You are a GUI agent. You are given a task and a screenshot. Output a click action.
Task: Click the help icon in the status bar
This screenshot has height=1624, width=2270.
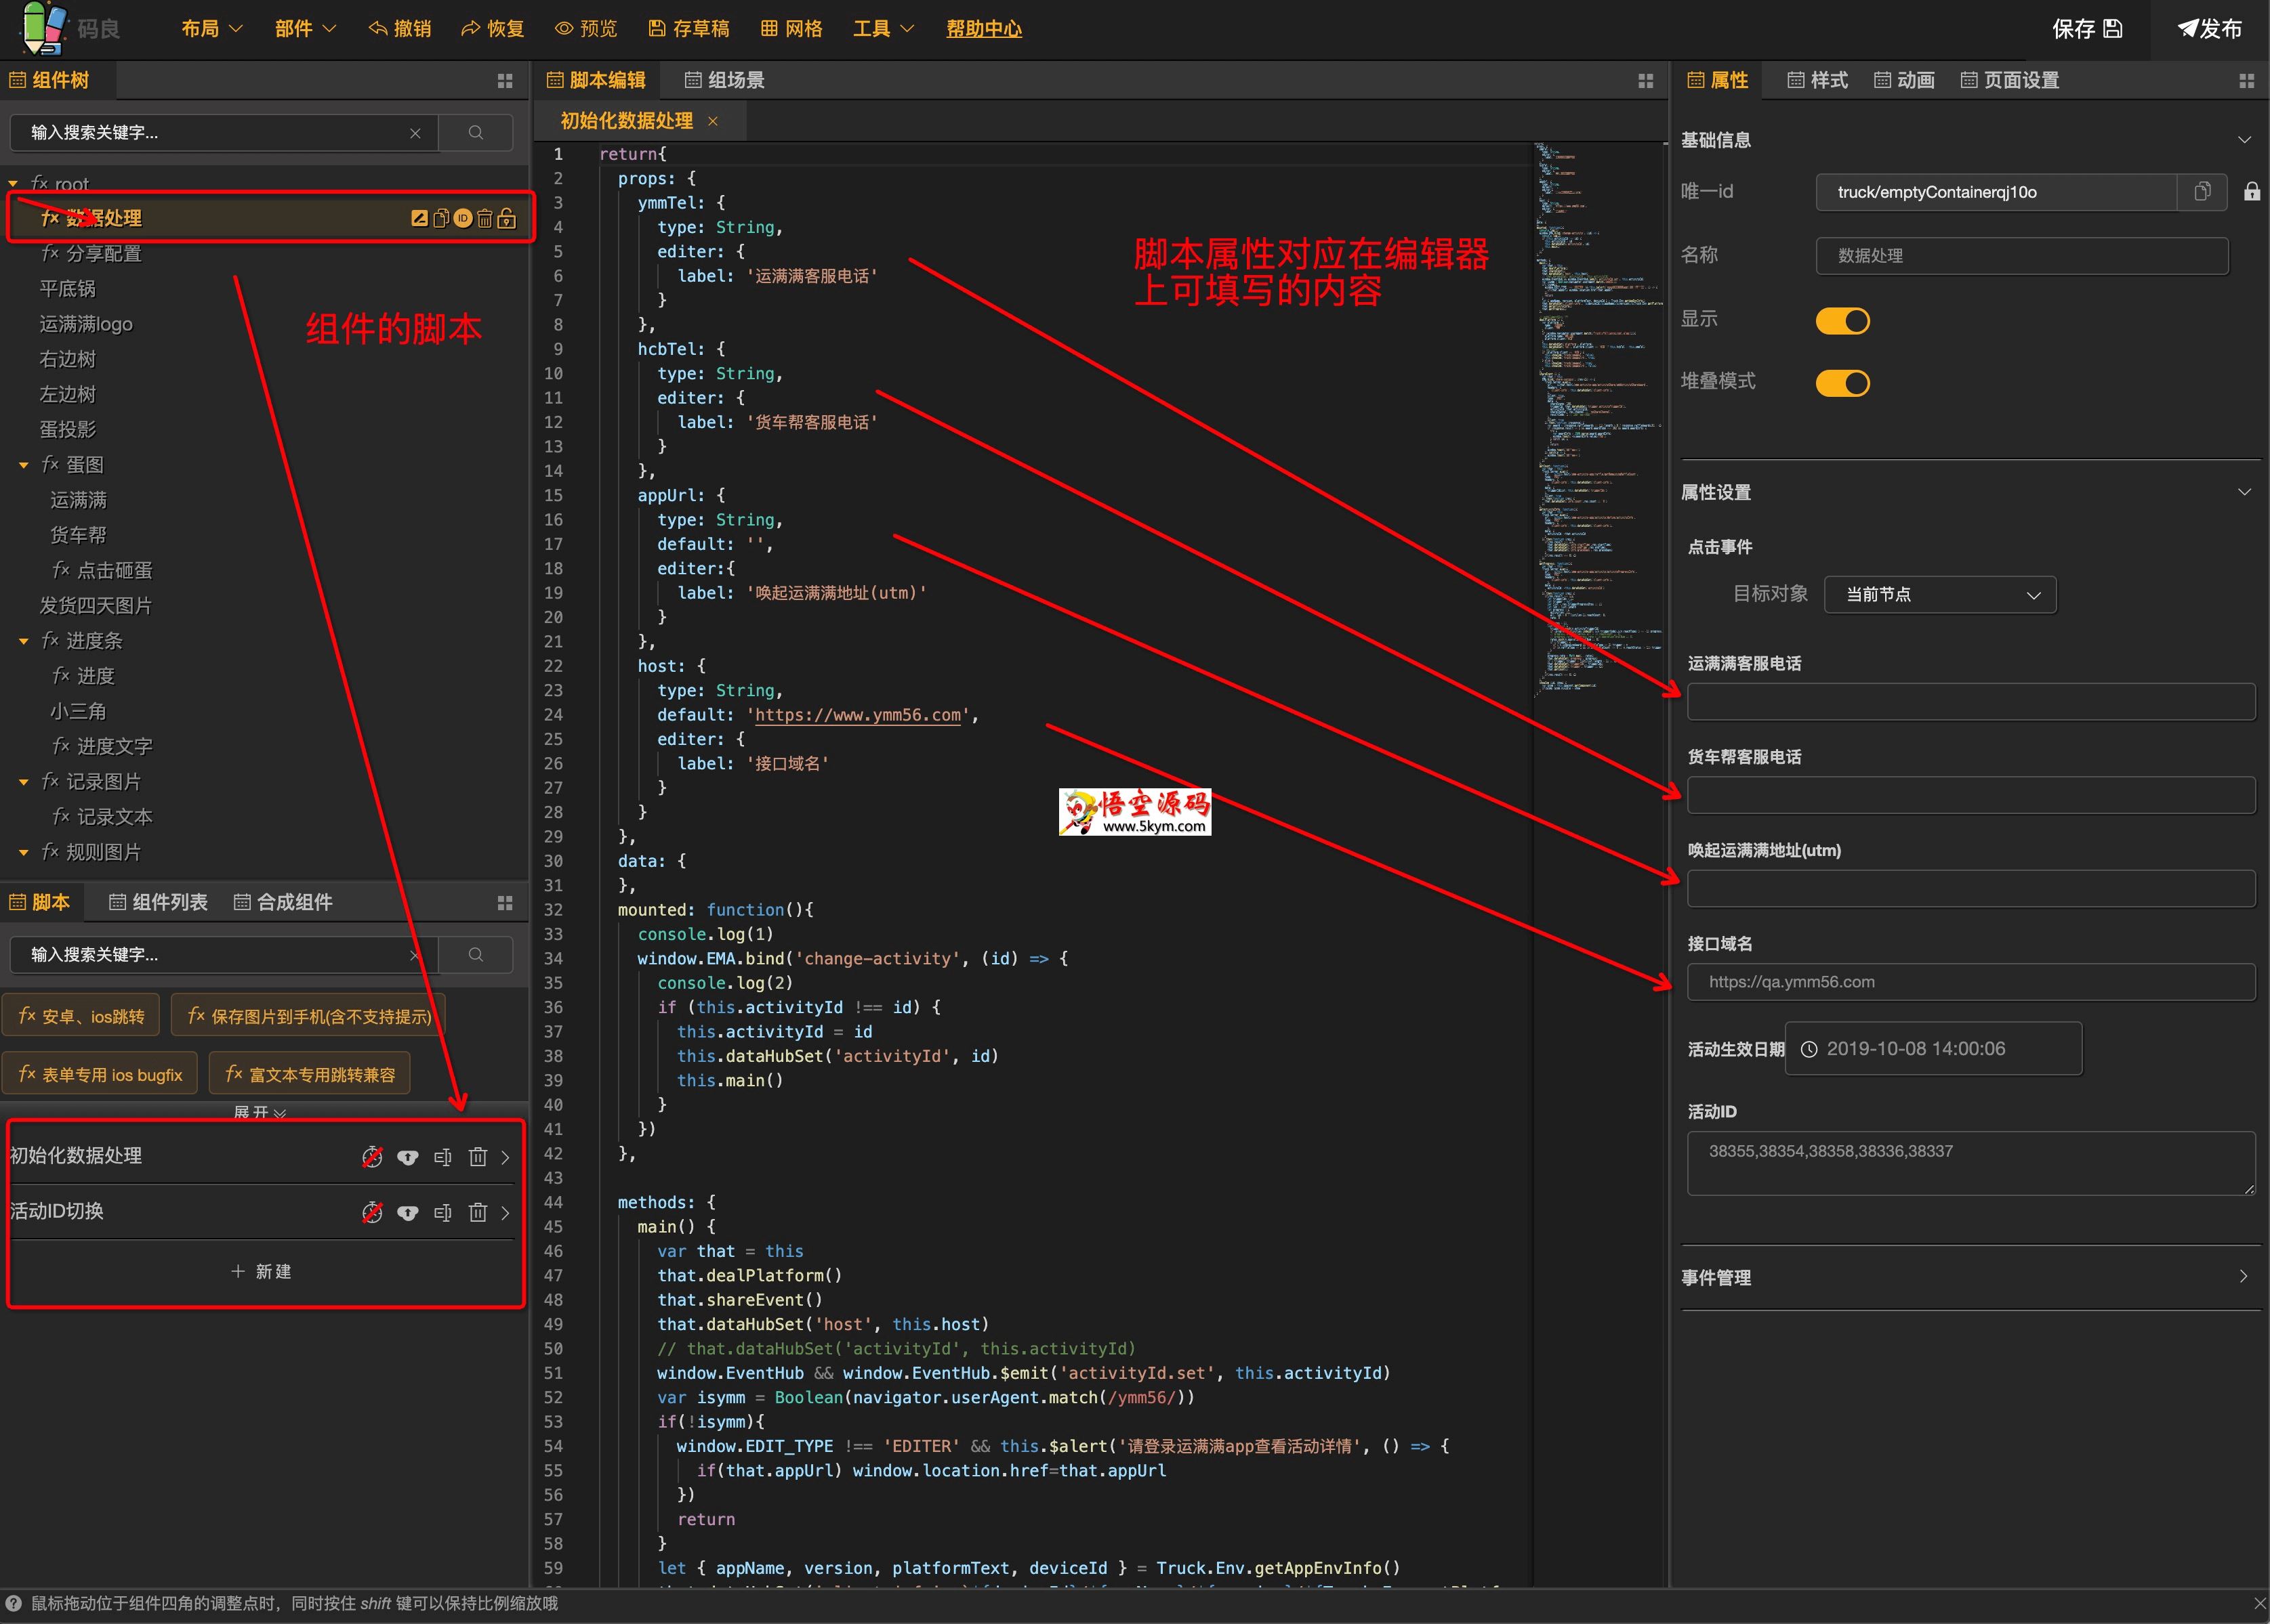click(x=13, y=1603)
